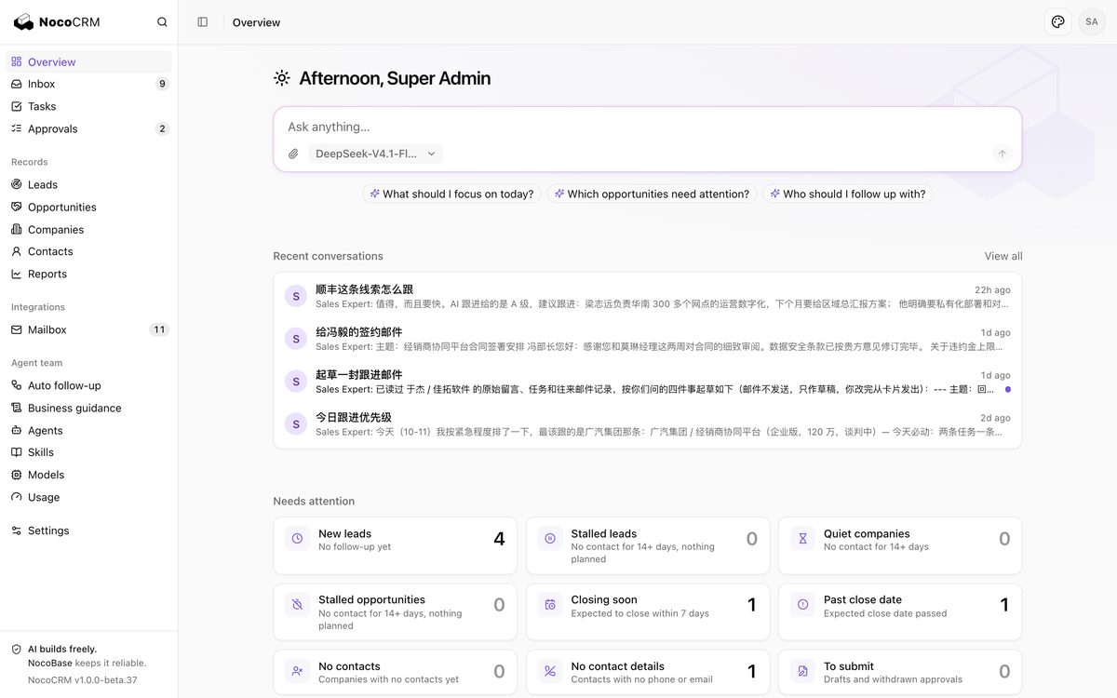Open the theme palette icon
The width and height of the screenshot is (1117, 698).
pyautogui.click(x=1057, y=22)
